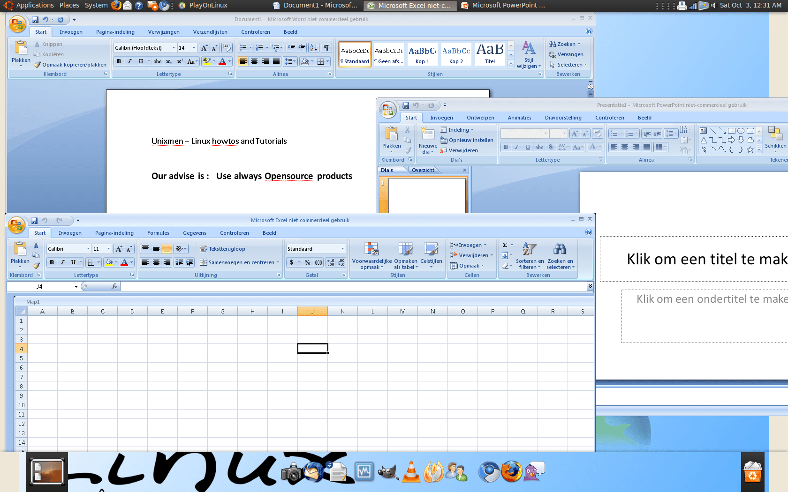
Task: Toggle subscript in the Word ribbon
Action: [169, 61]
